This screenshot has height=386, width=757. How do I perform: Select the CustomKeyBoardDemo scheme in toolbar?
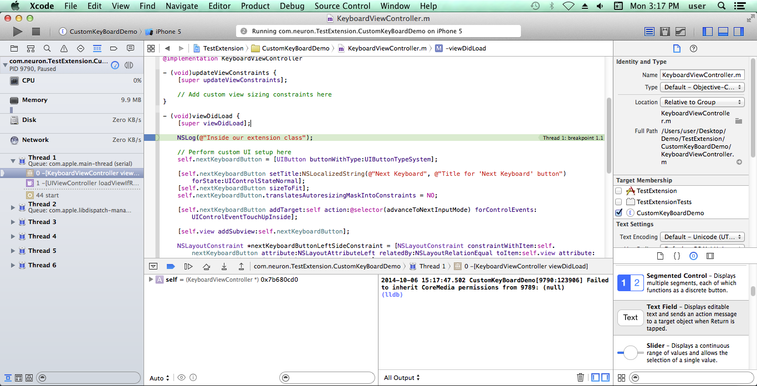click(98, 32)
